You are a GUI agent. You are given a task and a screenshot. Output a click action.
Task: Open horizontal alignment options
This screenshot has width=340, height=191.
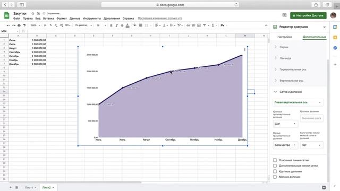(158, 25)
